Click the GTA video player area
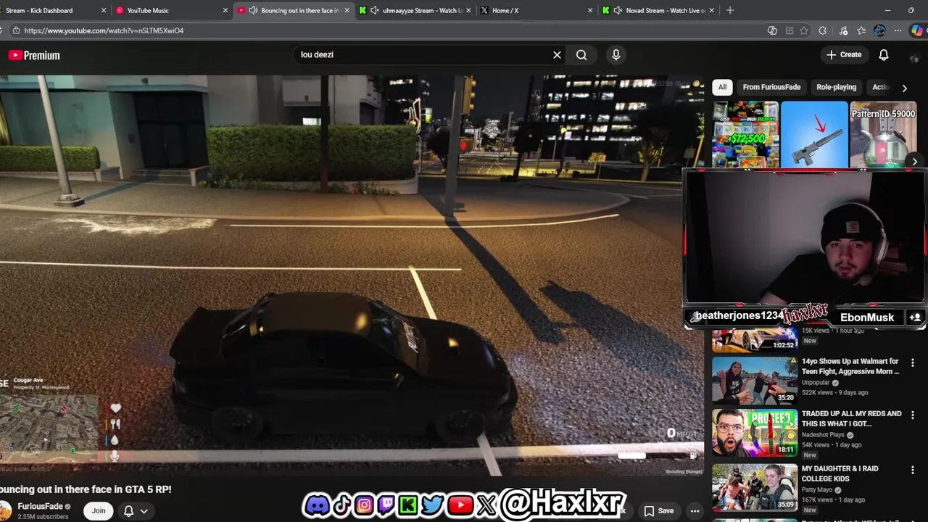This screenshot has width=928, height=522. 352,275
